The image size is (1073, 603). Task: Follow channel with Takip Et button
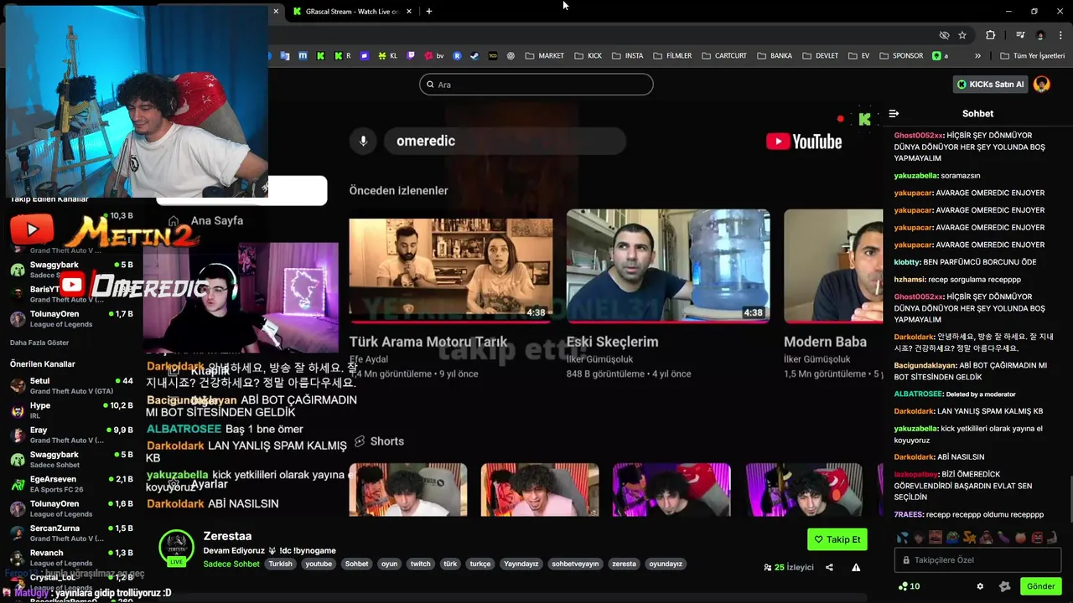pyautogui.click(x=837, y=539)
